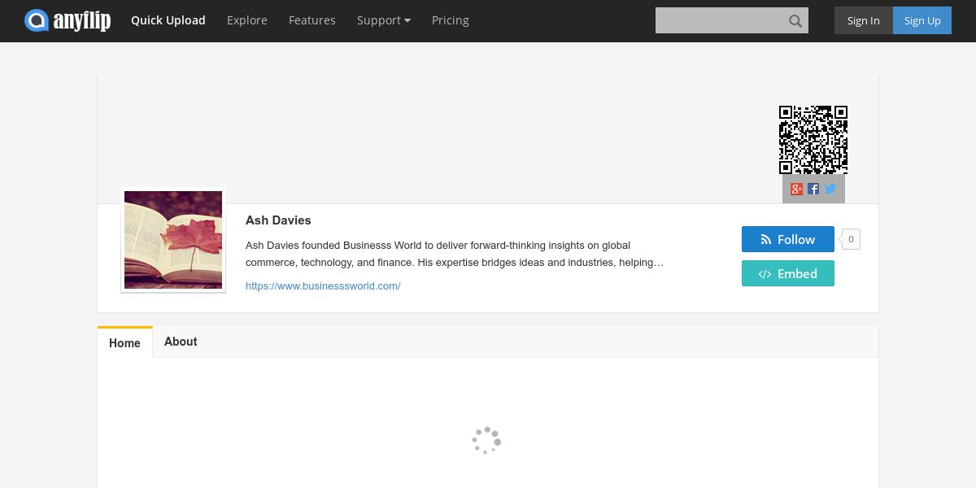Screen dimensions: 976x488
Task: Switch to the Home tab
Action: (124, 342)
